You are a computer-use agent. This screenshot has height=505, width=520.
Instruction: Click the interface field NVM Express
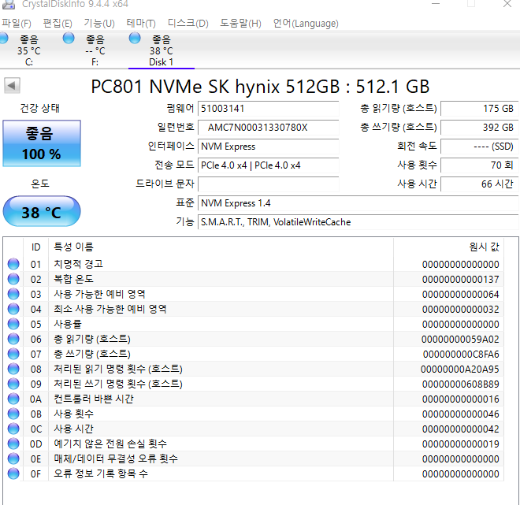click(x=269, y=147)
